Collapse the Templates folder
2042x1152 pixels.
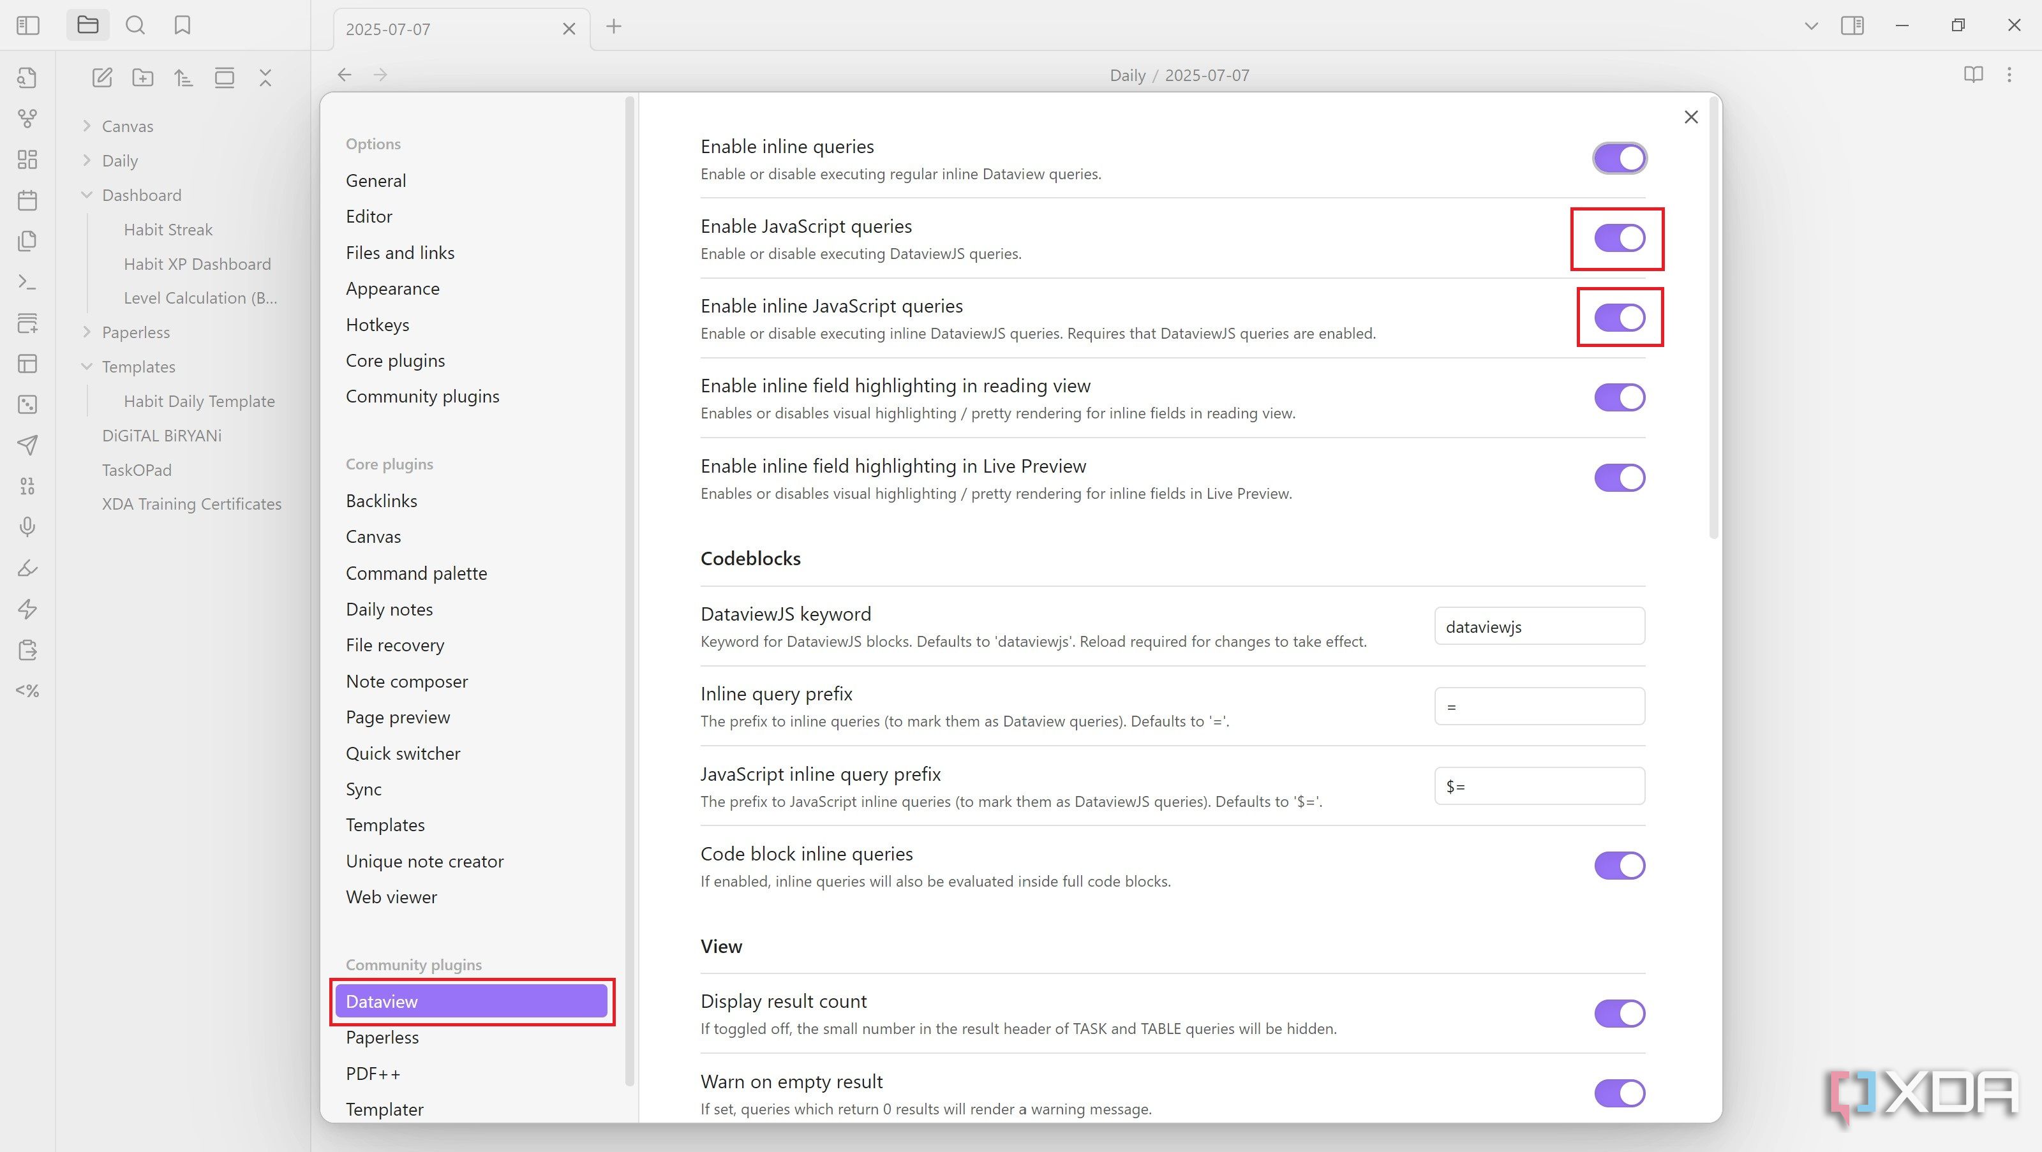click(86, 367)
